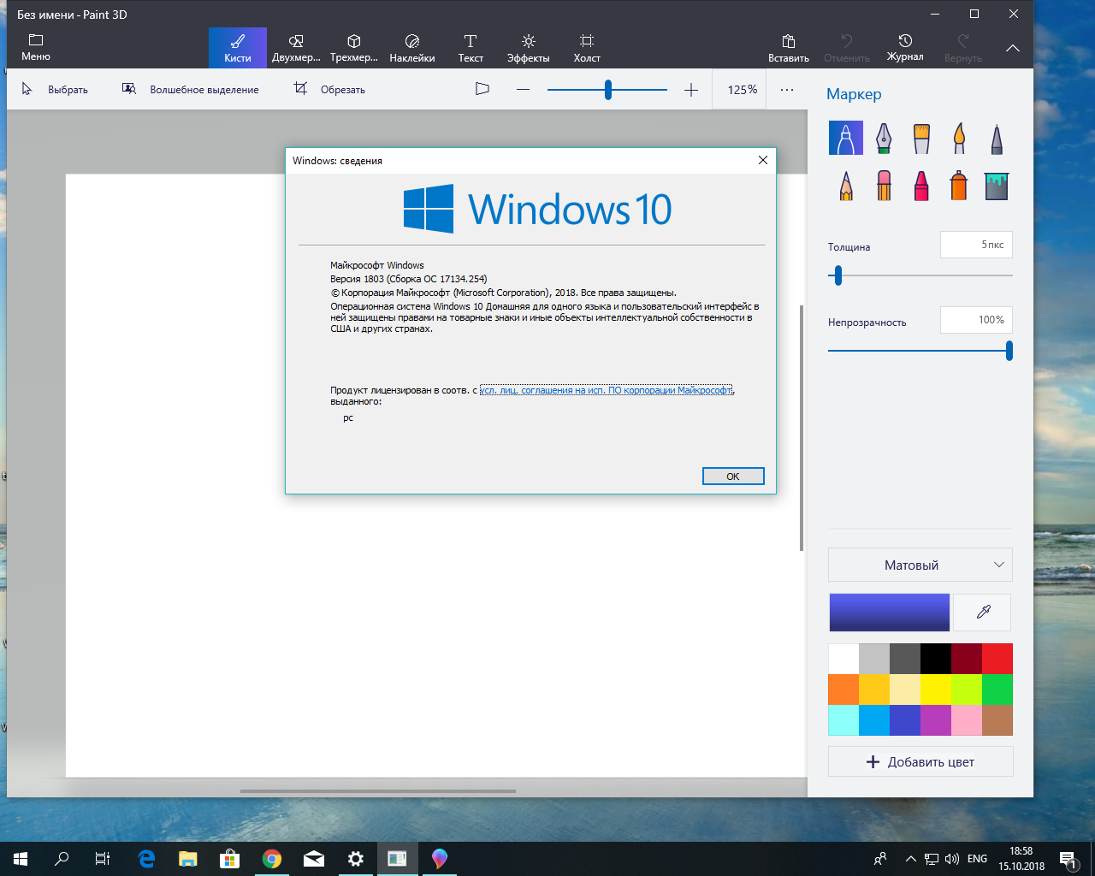Pick the green color swatch
Viewport: 1095px width, 876px height.
point(997,690)
